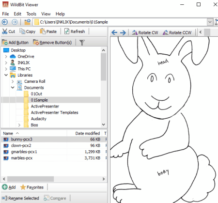Expand the OneDrive tree node
The image size is (218, 203).
pyautogui.click(x=6, y=57)
